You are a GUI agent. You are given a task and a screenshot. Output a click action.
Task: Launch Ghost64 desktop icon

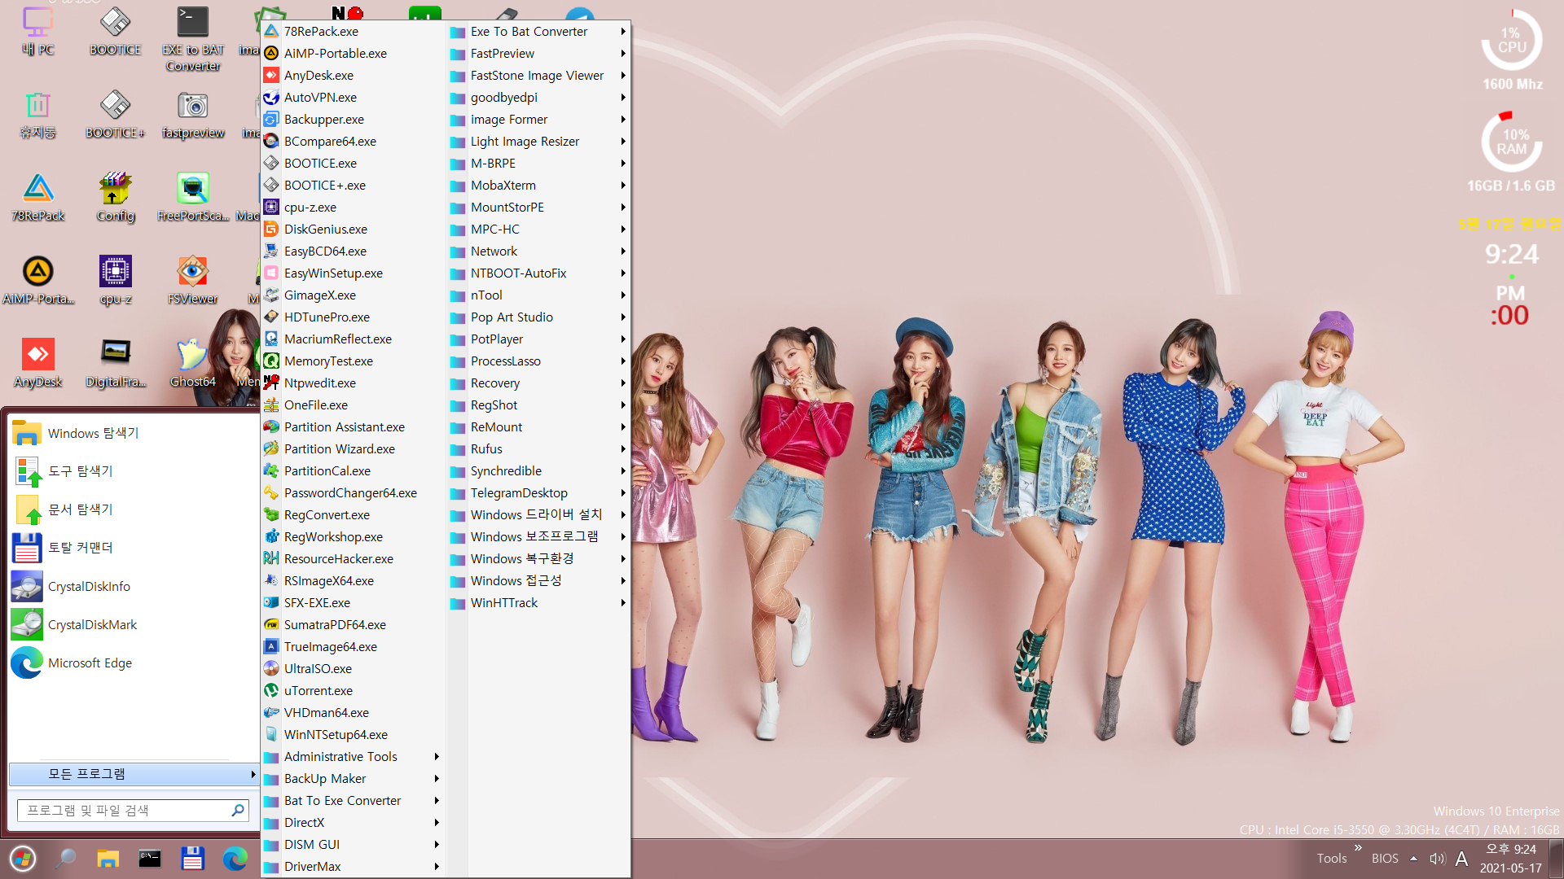[x=193, y=365]
